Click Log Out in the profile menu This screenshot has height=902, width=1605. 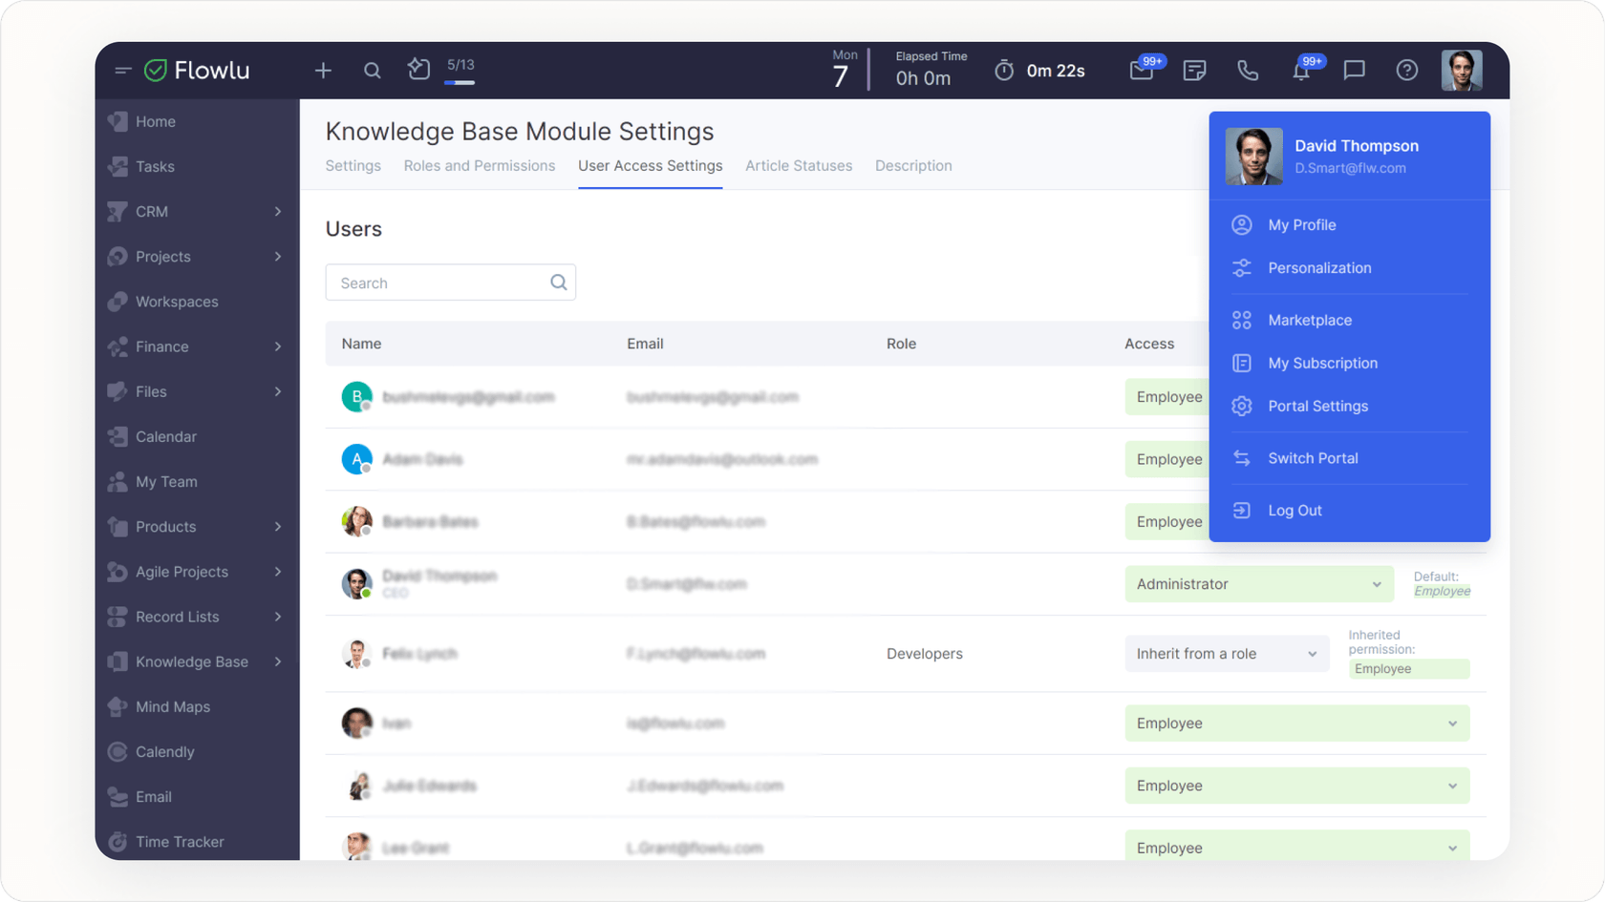(1295, 510)
